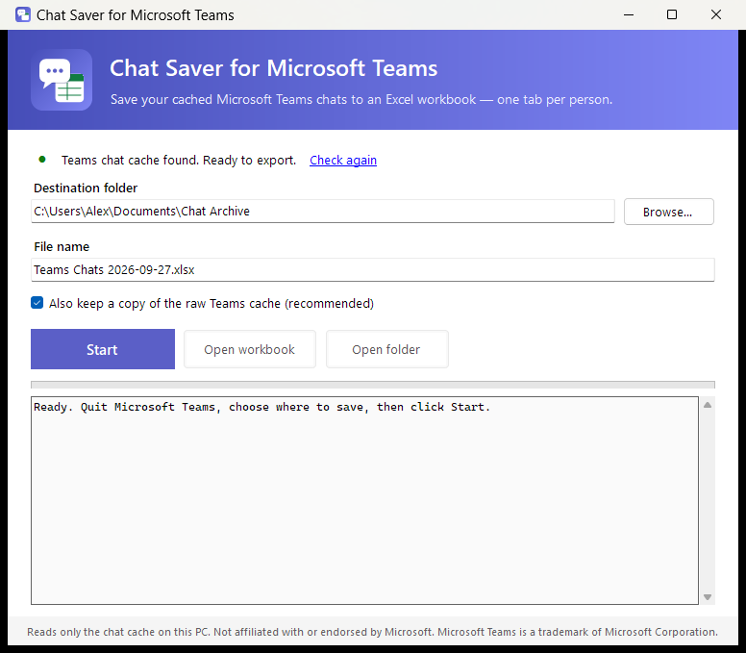Click into the Destination folder path field

click(x=323, y=212)
